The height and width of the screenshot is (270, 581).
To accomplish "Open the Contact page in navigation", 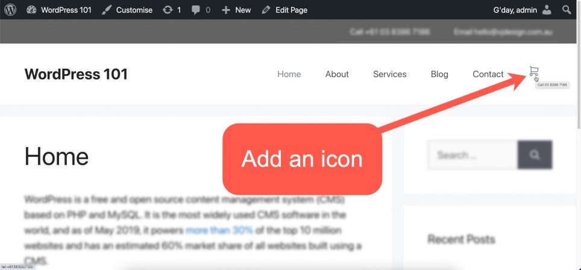I will 488,74.
